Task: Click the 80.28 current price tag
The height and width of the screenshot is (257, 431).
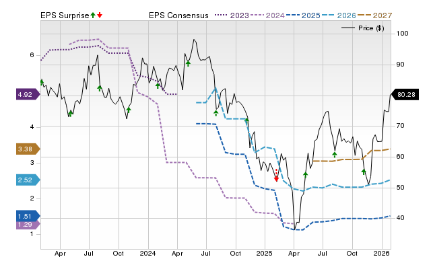Action: coord(405,94)
